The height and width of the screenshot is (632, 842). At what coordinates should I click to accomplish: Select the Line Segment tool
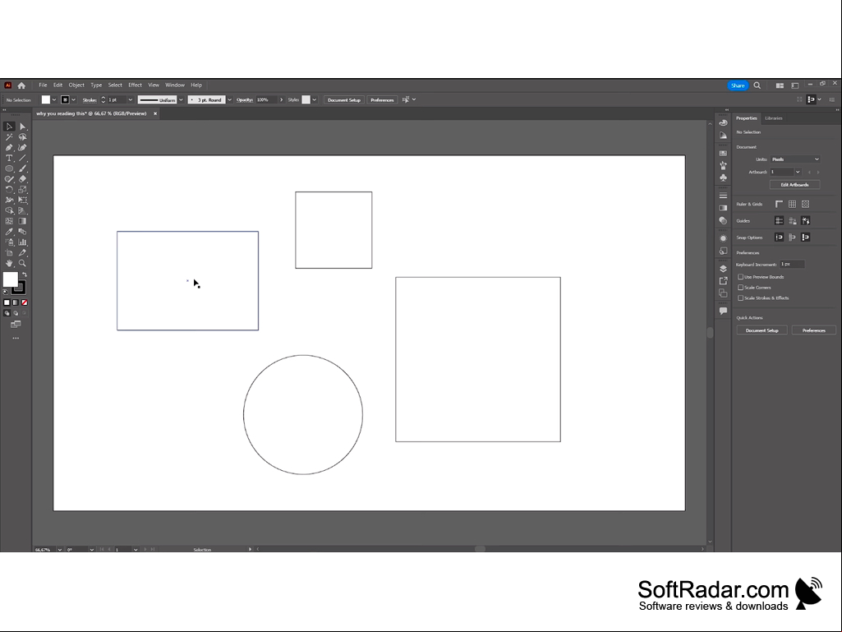[22, 158]
